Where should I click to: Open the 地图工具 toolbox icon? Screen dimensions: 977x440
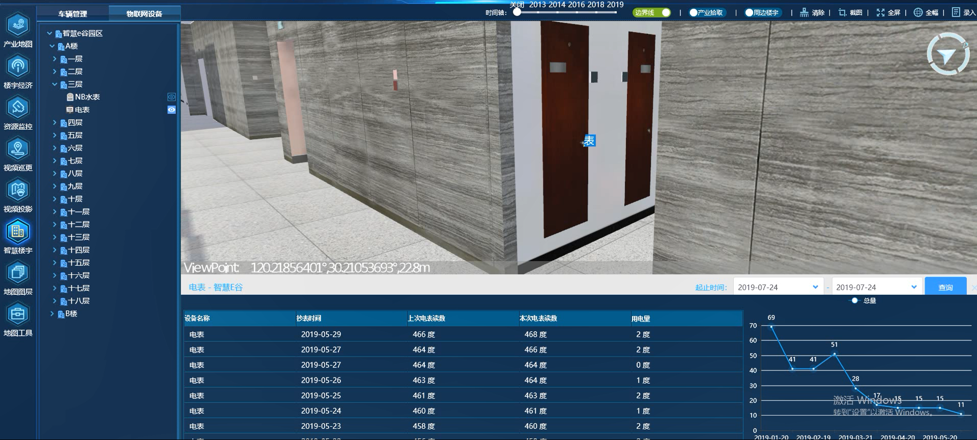(x=18, y=314)
